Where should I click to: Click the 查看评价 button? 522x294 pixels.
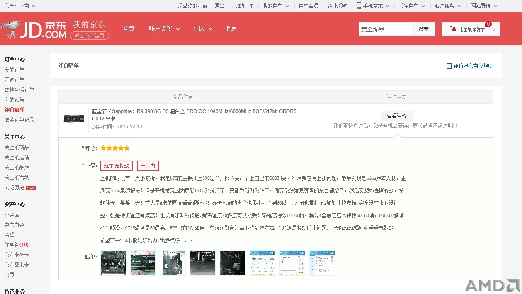coord(396,116)
